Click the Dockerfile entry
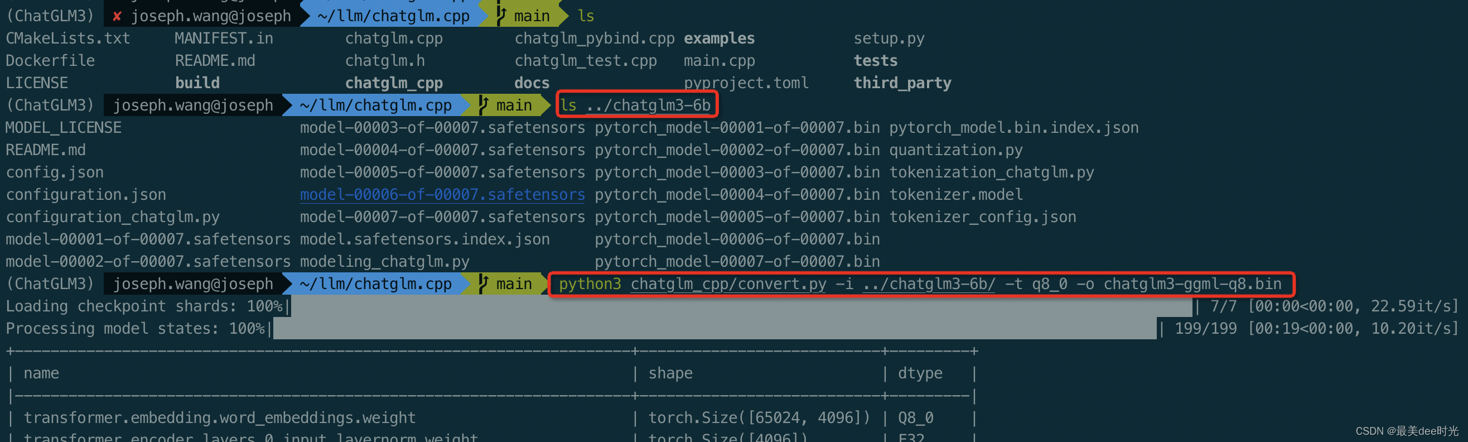This screenshot has width=1468, height=442. click(x=50, y=60)
